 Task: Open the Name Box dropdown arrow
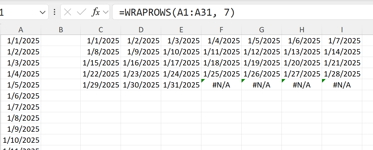point(43,12)
